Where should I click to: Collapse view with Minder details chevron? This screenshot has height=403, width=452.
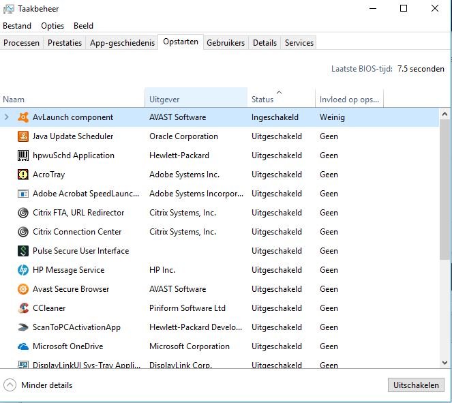(10, 385)
